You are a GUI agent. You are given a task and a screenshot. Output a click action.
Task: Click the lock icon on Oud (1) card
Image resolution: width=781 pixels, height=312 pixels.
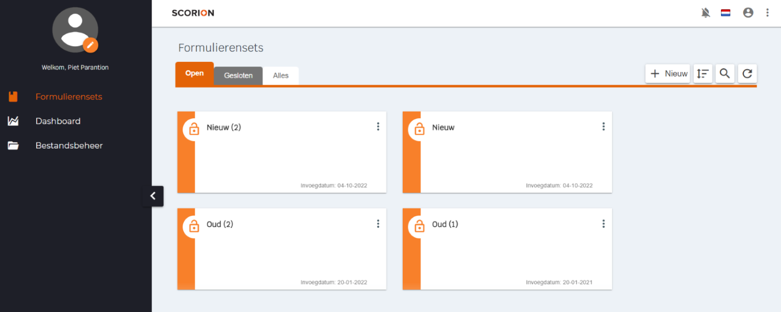[419, 226]
